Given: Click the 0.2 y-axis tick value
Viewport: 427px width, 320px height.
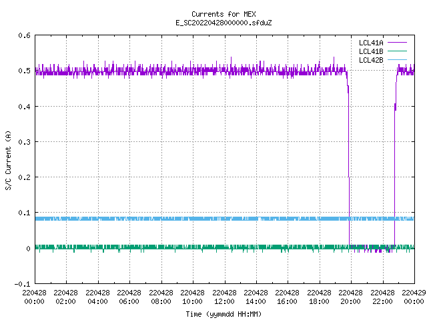Looking at the screenshot, I should point(24,177).
